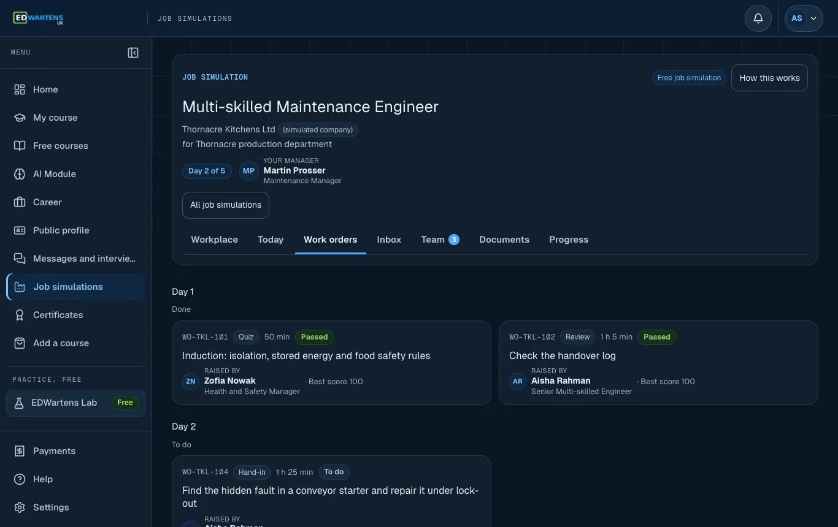Click the Day 2 of 5 badge
The width and height of the screenshot is (838, 527).
point(207,171)
